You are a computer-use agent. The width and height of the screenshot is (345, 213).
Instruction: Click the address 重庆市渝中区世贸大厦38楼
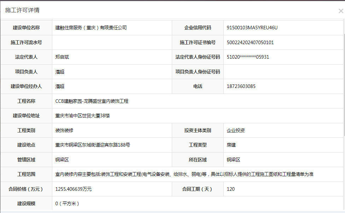pos(82,116)
